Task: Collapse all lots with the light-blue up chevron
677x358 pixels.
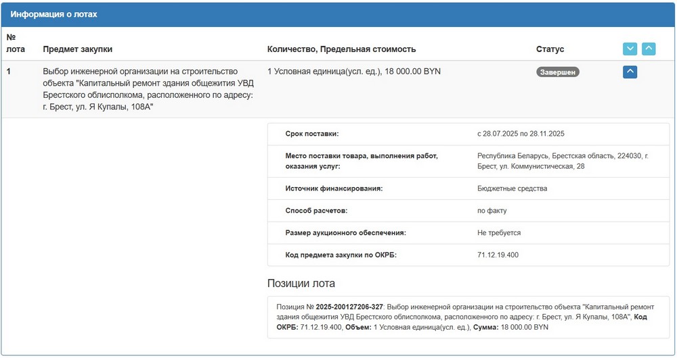Action: pyautogui.click(x=649, y=49)
